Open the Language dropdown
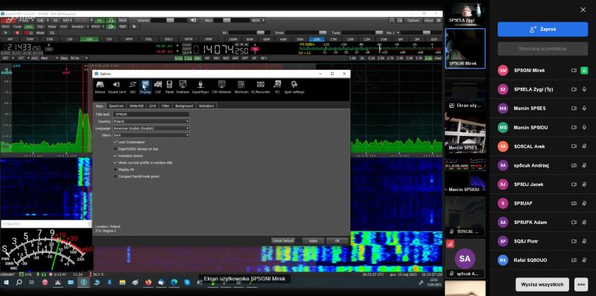This screenshot has height=296, width=596. tap(151, 128)
